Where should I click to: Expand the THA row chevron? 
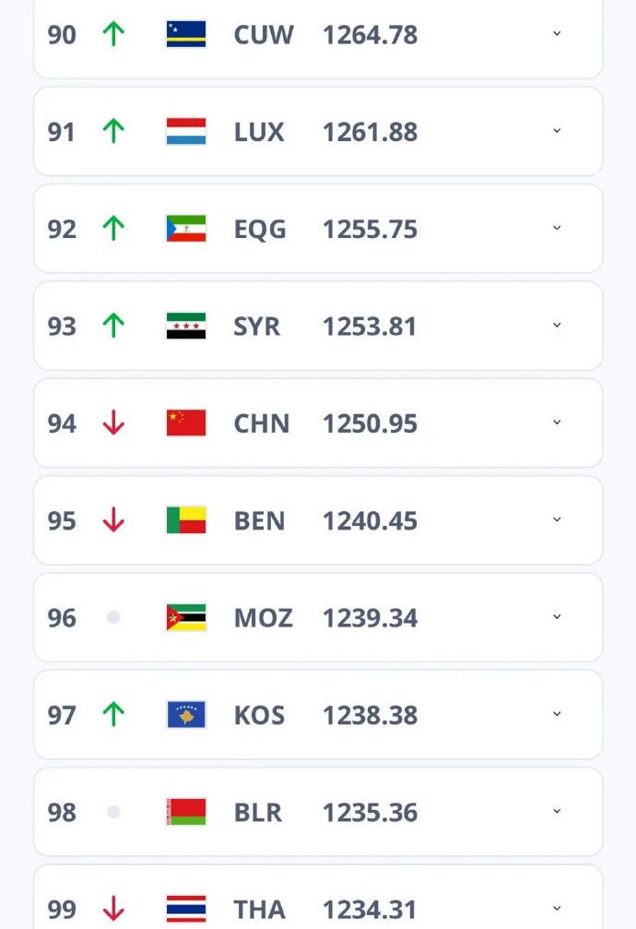coord(557,909)
